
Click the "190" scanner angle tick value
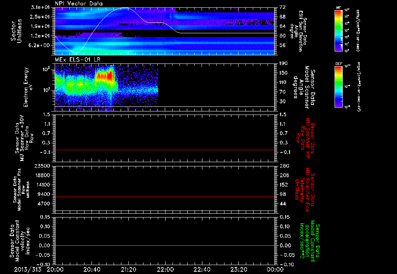pyautogui.click(x=283, y=63)
